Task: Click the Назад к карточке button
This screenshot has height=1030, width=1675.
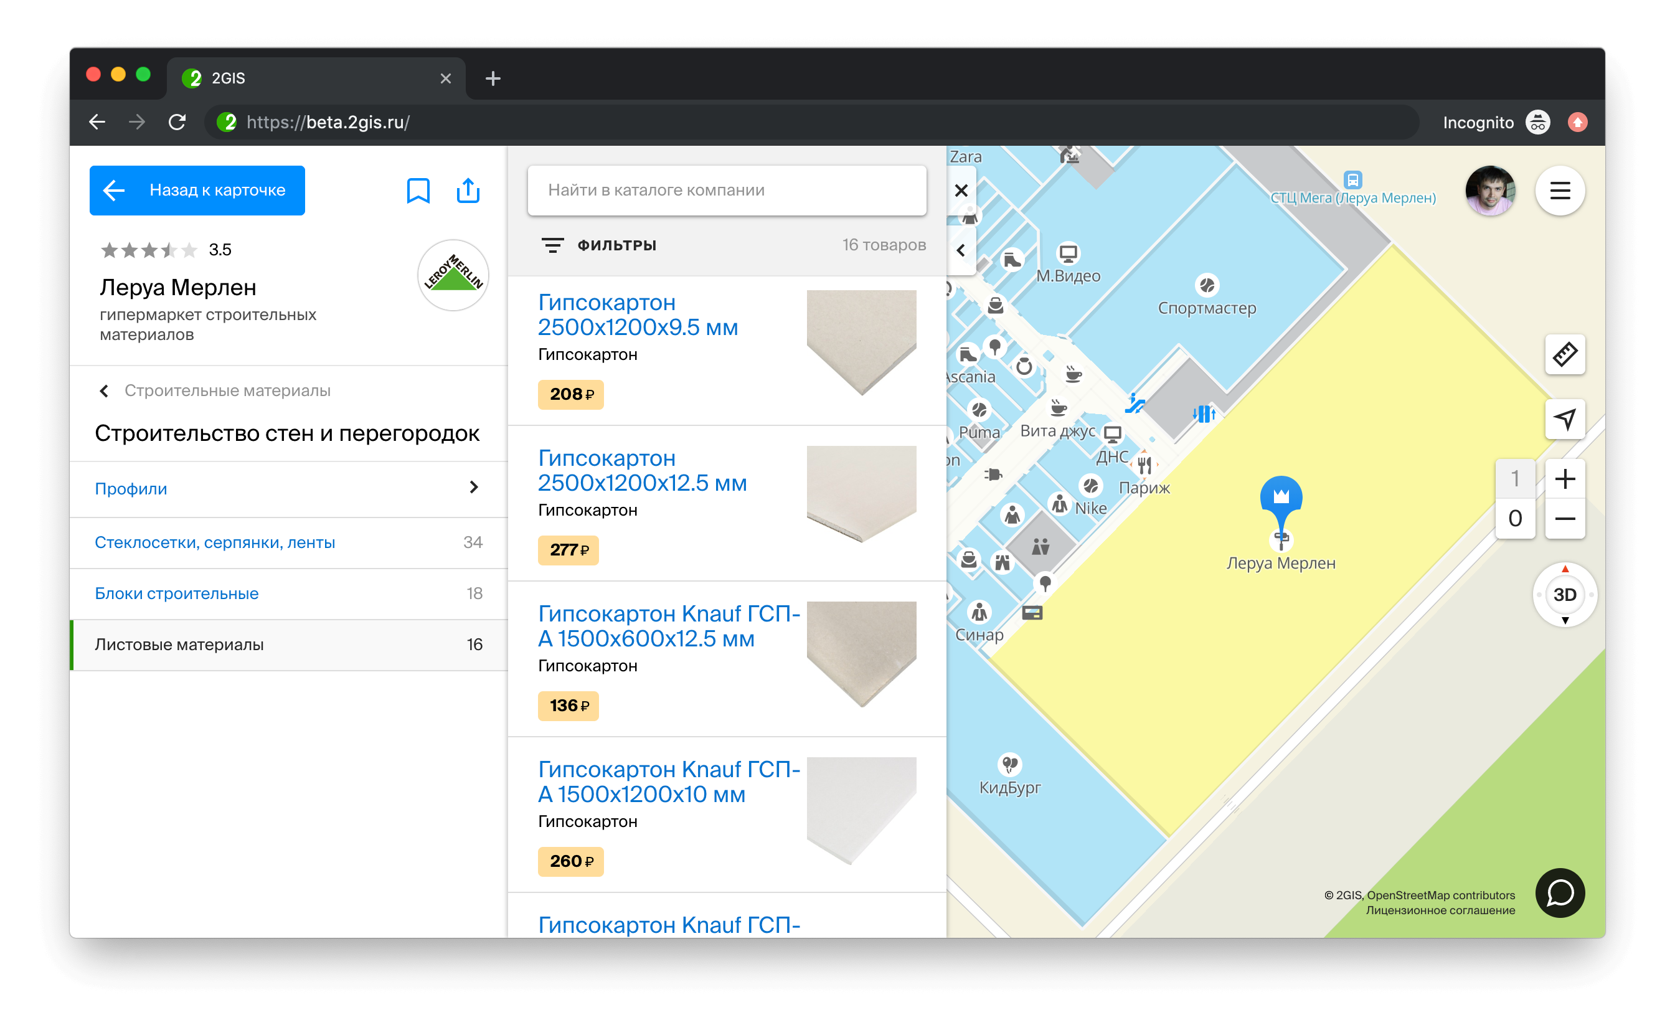Action: [197, 190]
